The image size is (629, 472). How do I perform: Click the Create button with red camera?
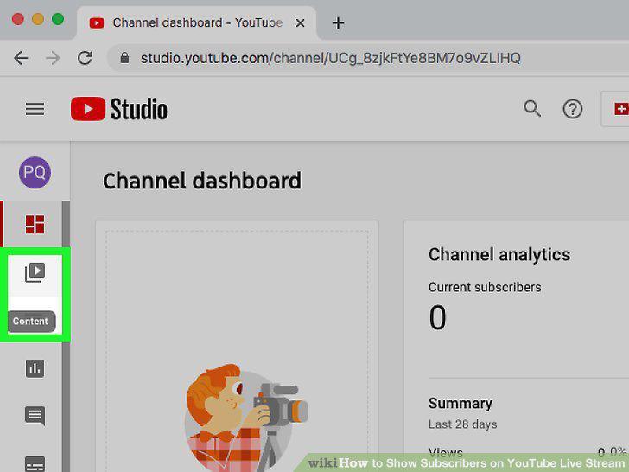coord(615,109)
